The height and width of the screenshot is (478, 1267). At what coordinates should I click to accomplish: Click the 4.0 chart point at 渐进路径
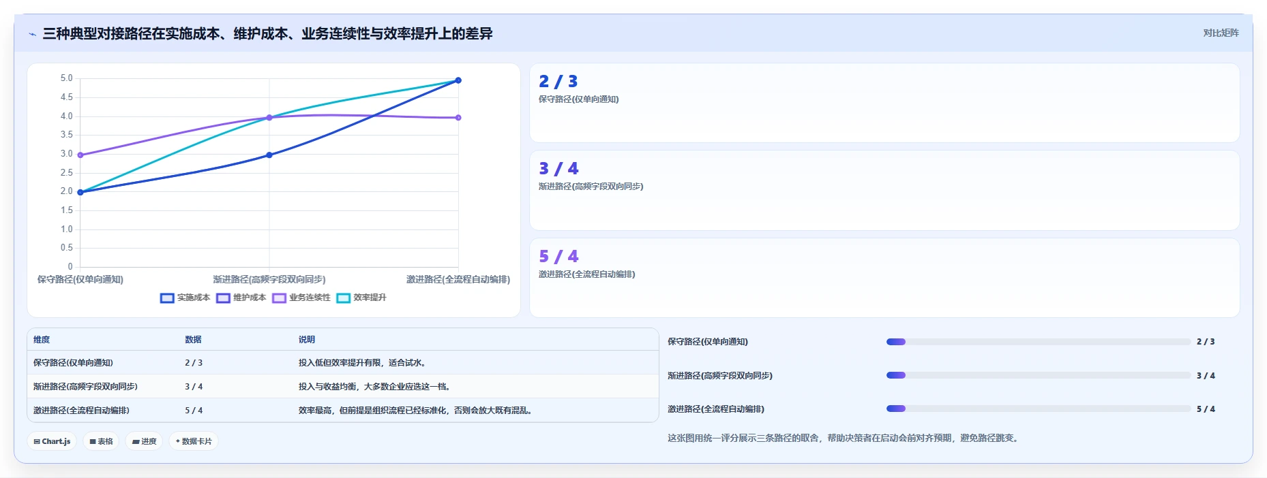pyautogui.click(x=269, y=118)
